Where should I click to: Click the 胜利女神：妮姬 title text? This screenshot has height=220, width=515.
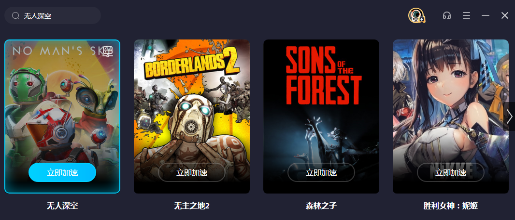click(451, 206)
